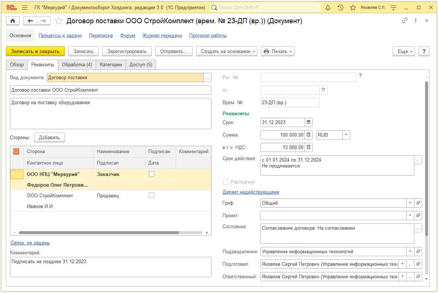
Task: Copy link to document with chain icon
Action: [x=404, y=21]
